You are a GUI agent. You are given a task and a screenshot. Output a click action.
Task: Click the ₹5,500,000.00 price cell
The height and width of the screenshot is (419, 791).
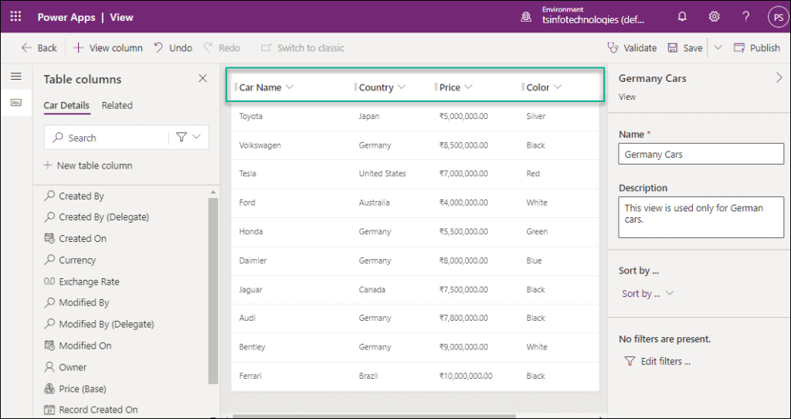coord(463,232)
